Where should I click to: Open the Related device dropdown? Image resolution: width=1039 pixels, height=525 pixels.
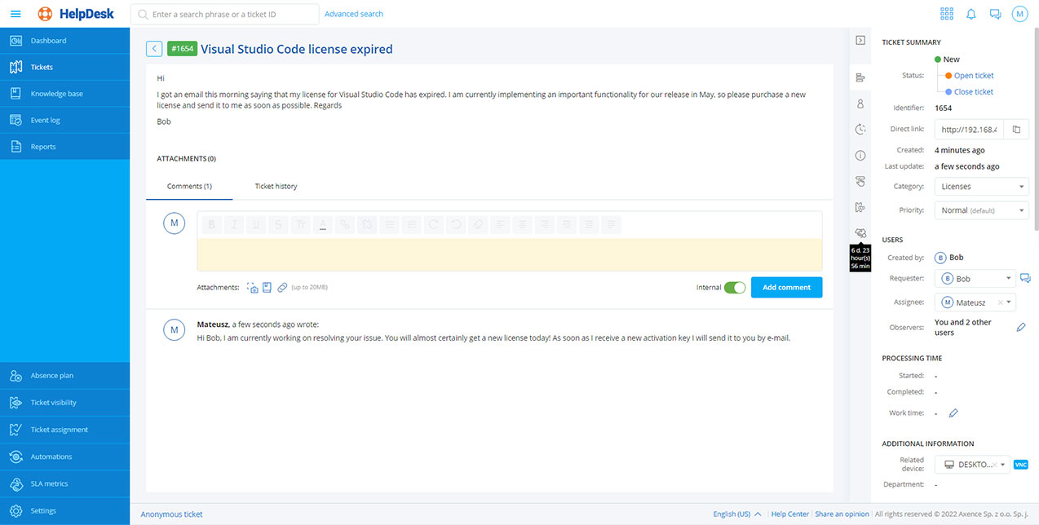click(x=972, y=465)
